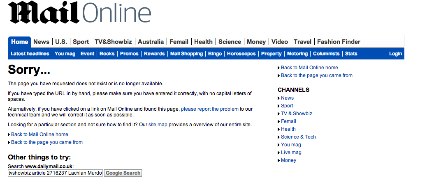This screenshot has height=189, width=427.
Task: Go to the Travel section
Action: pyautogui.click(x=302, y=42)
